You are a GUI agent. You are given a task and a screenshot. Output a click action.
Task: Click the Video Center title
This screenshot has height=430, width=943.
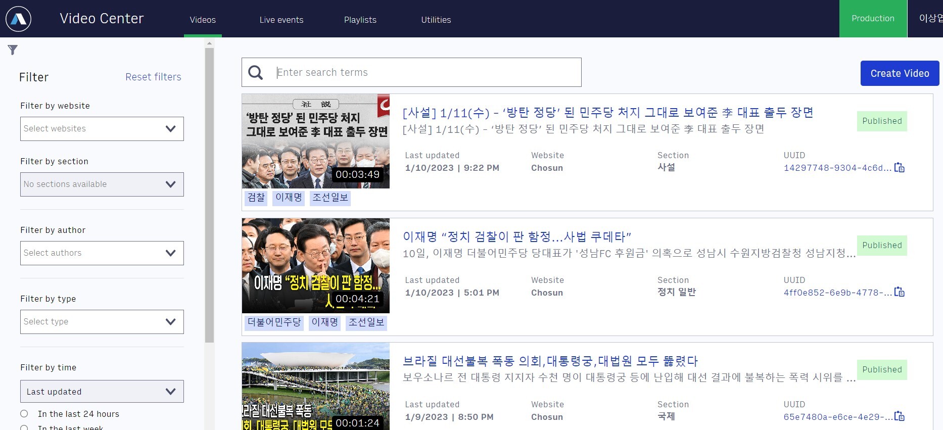click(102, 19)
